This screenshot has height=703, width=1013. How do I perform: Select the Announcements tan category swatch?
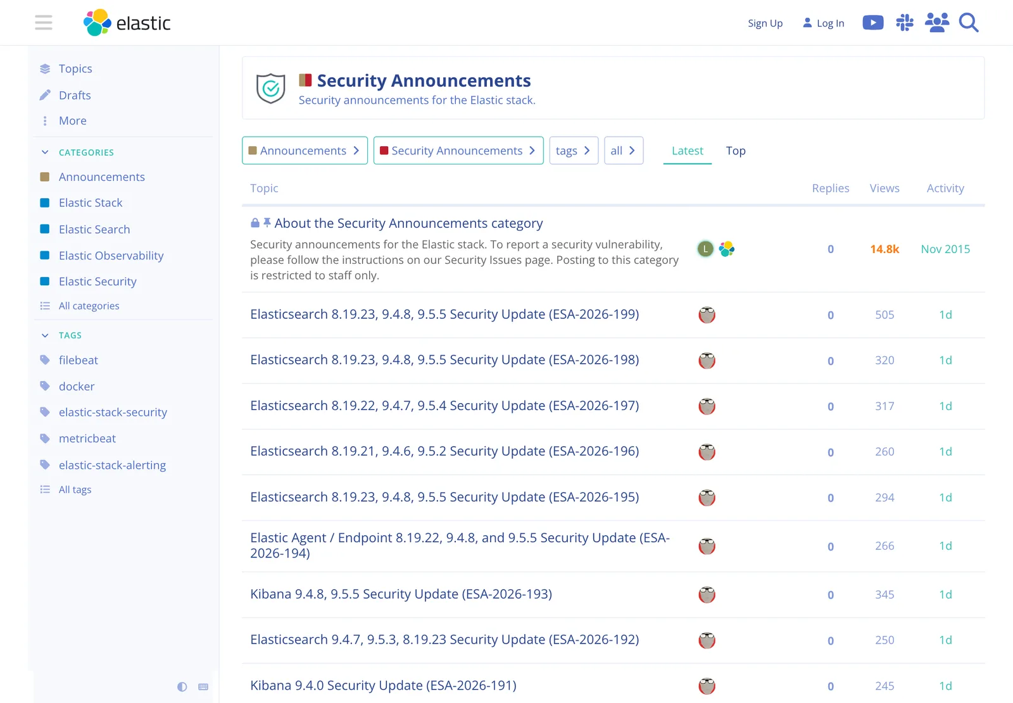[x=45, y=177]
